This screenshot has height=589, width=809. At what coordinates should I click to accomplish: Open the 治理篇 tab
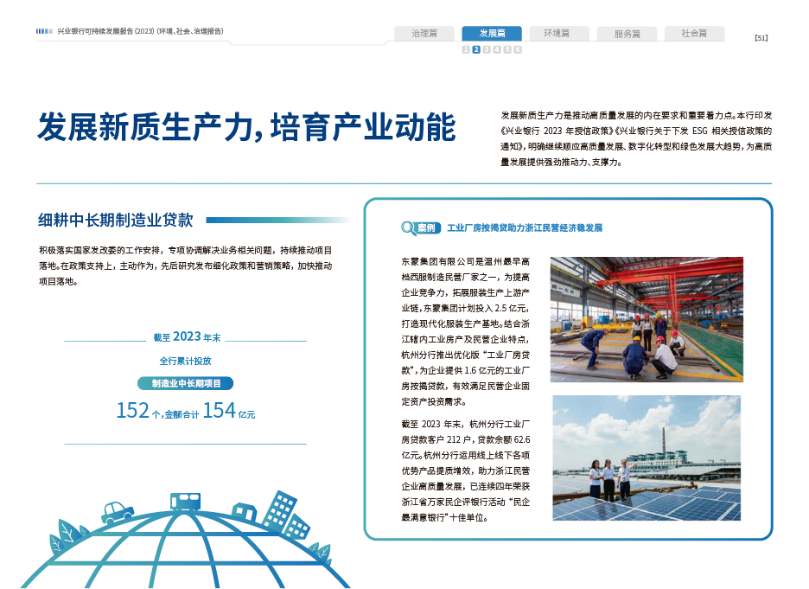coord(424,34)
